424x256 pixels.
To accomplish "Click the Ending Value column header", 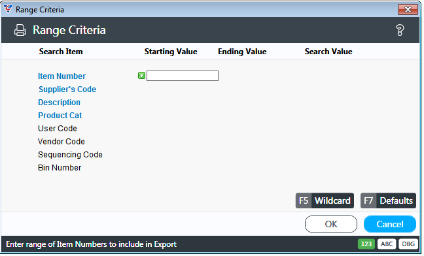I will click(x=242, y=52).
